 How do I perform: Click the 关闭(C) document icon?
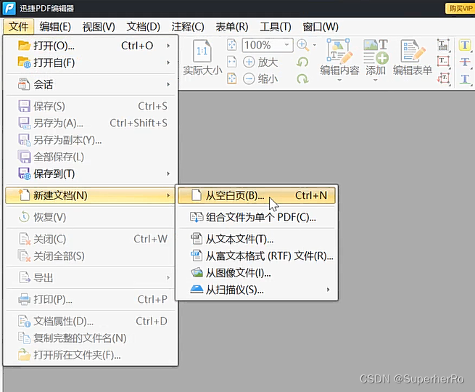(24, 239)
